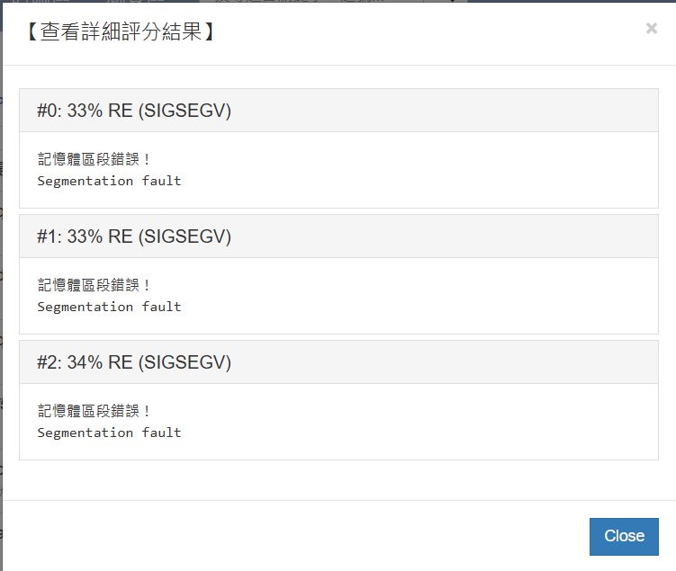Click Segmentation fault text under test #2
676x571 pixels.
109,433
